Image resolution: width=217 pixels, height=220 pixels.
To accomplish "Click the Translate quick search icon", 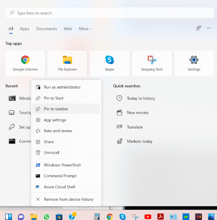I will click(119, 127).
